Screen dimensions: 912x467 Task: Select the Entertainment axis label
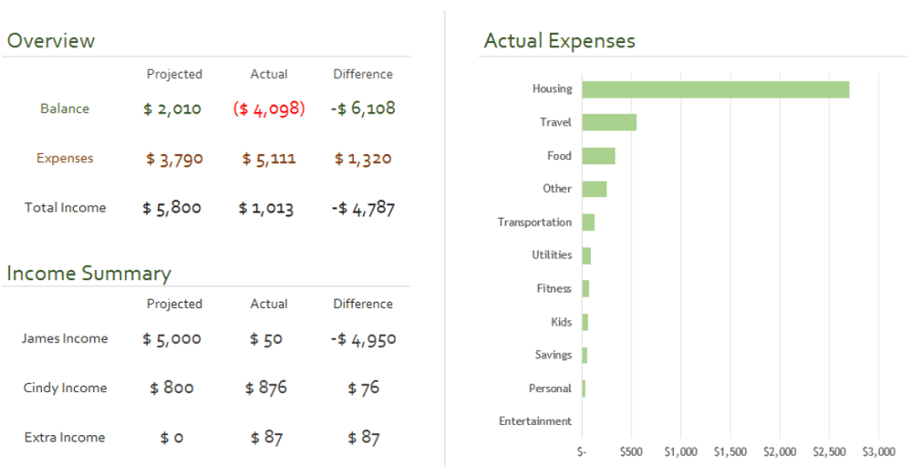coord(535,421)
